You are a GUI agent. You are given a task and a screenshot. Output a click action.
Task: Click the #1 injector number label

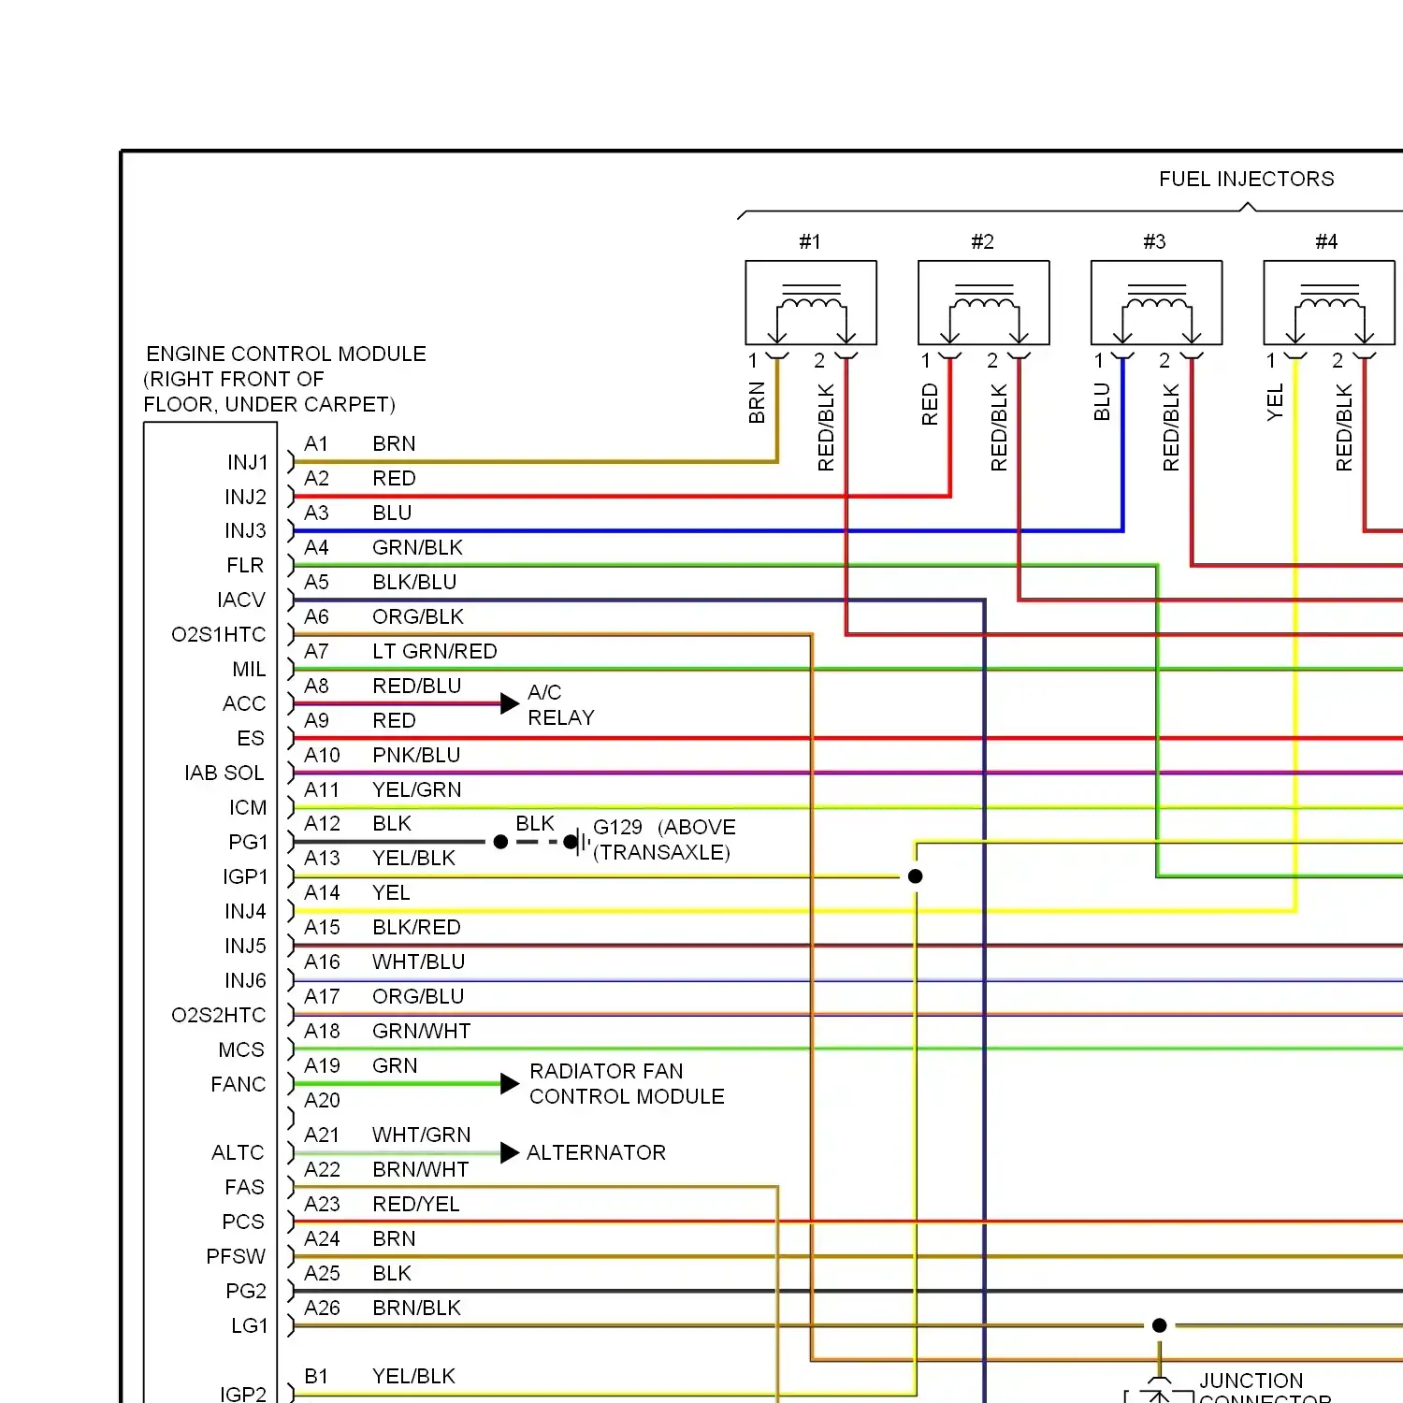click(x=810, y=241)
